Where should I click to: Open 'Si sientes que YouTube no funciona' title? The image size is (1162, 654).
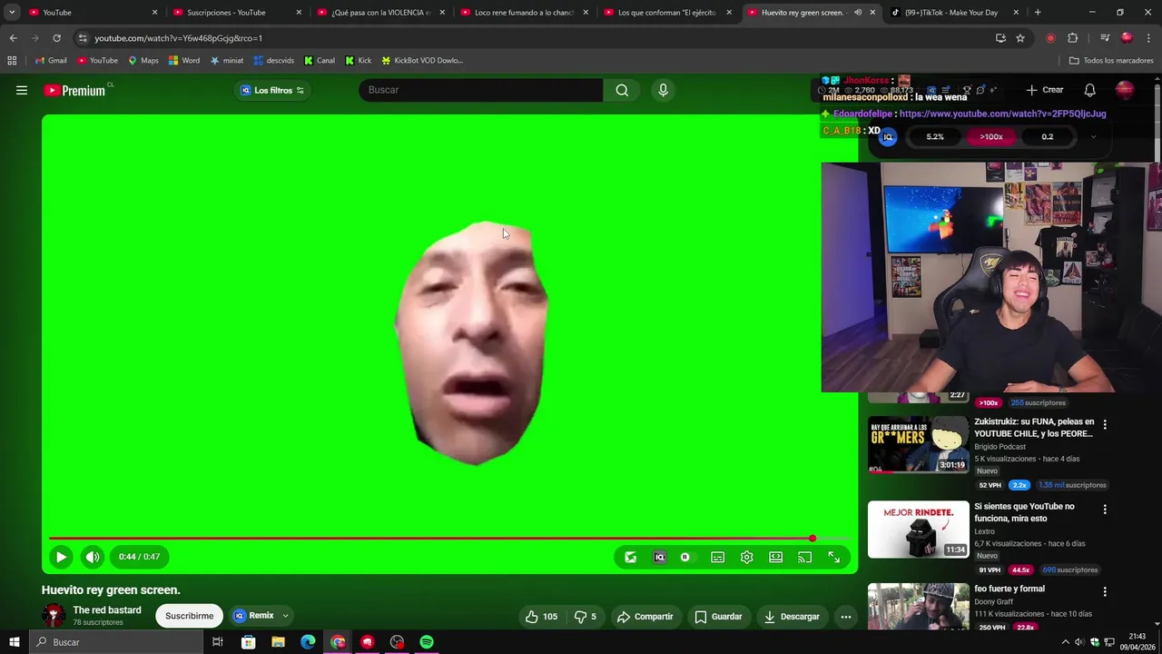click(x=1024, y=512)
